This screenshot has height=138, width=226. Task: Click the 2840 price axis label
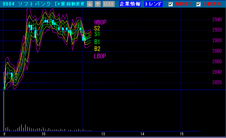217,72
